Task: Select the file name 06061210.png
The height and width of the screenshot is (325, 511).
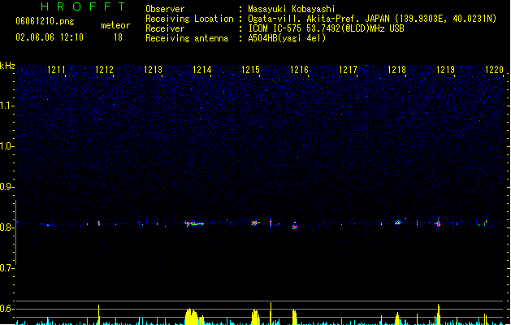Action: (x=45, y=21)
